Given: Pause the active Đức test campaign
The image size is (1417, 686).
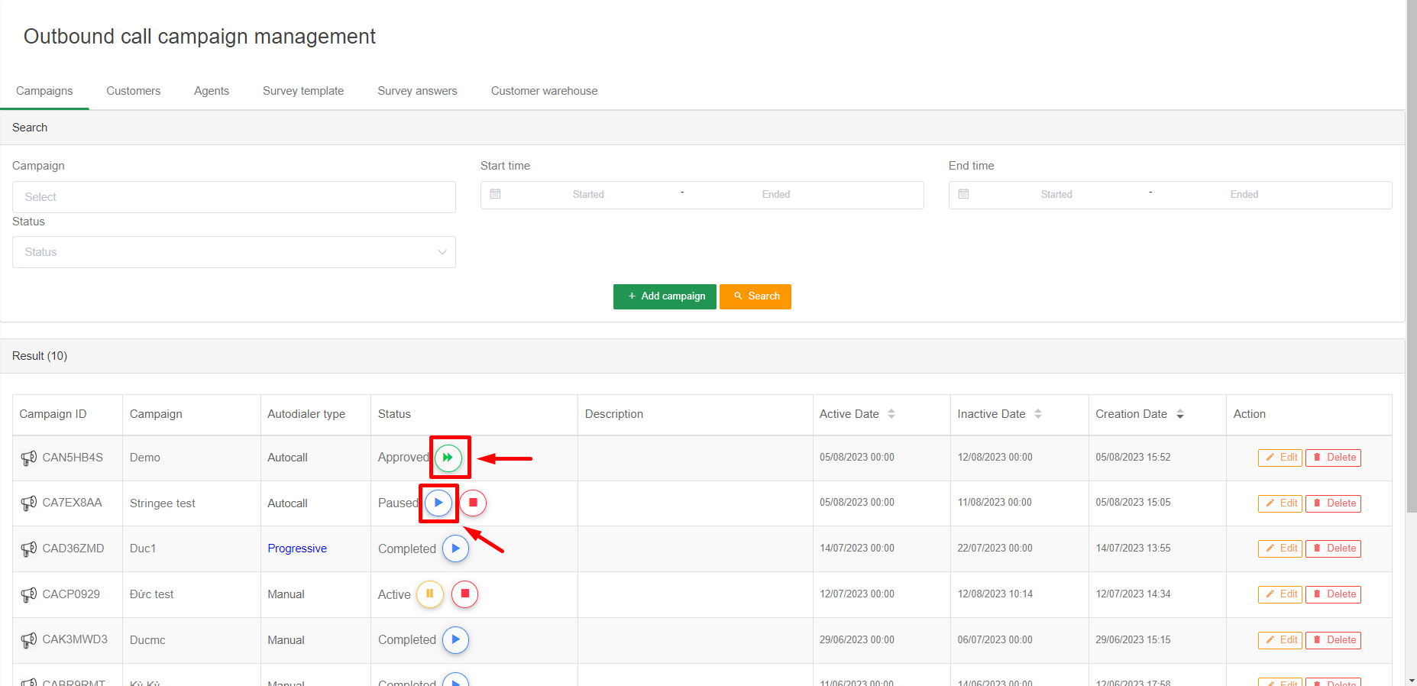Looking at the screenshot, I should click(429, 594).
